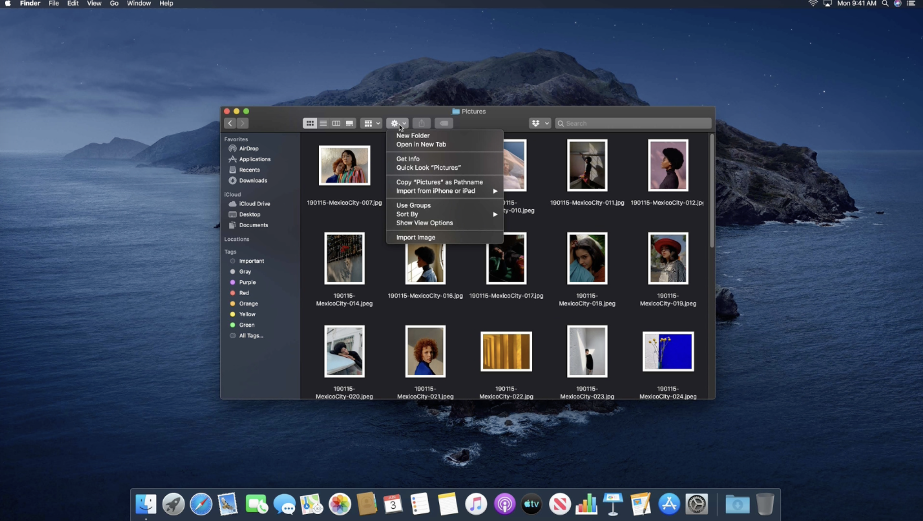
Task: Filter by the Red tag
Action: (244, 293)
